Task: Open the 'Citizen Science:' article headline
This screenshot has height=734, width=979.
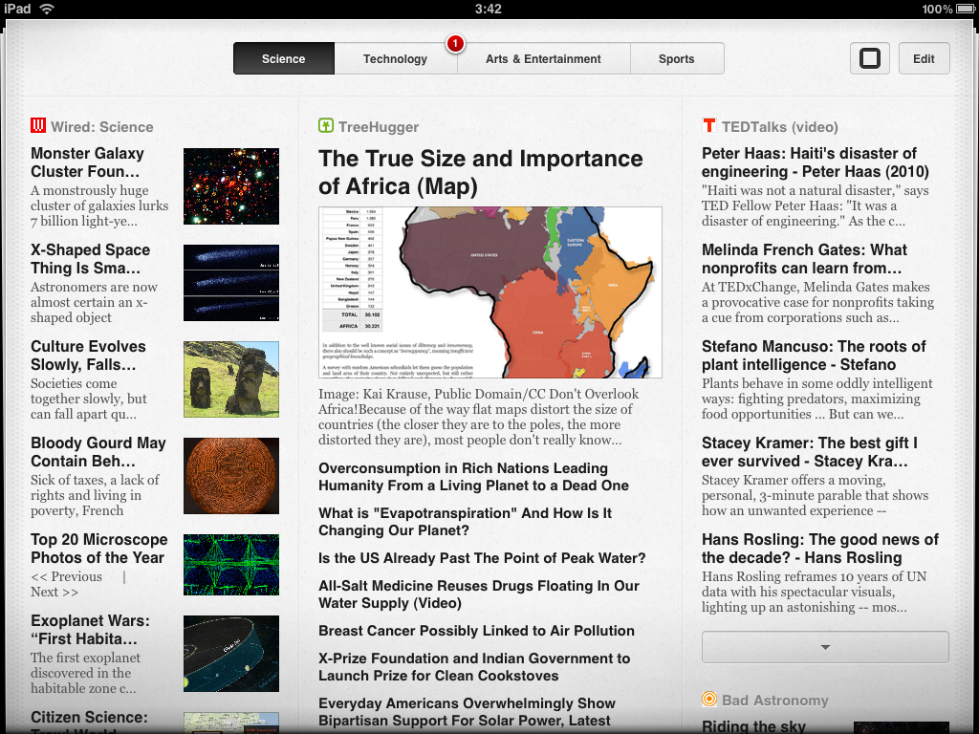Action: click(89, 717)
